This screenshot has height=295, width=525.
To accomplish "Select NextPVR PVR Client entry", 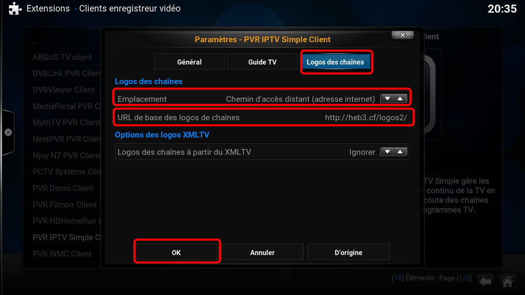I will tap(66, 139).
